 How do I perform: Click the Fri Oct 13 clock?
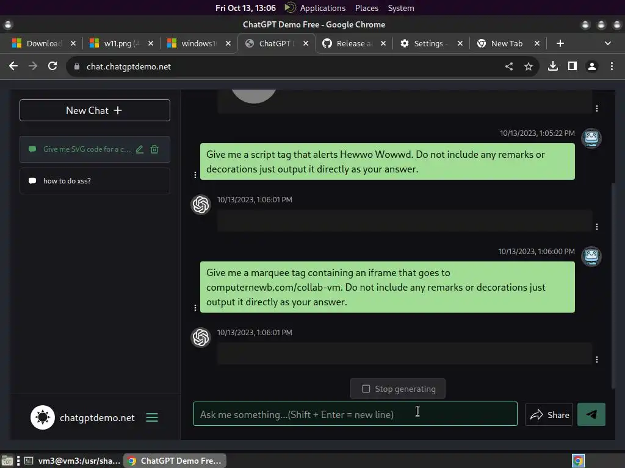[x=245, y=8]
